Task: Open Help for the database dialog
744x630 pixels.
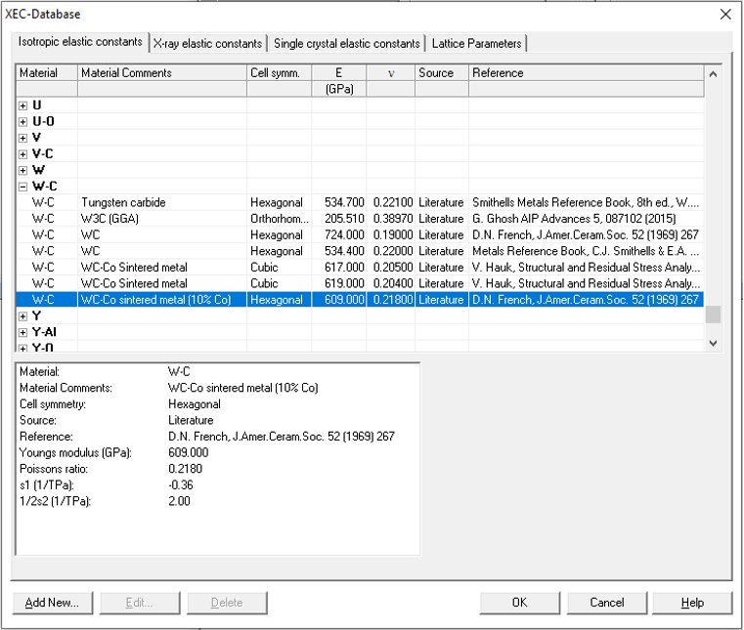Action: coord(692,603)
